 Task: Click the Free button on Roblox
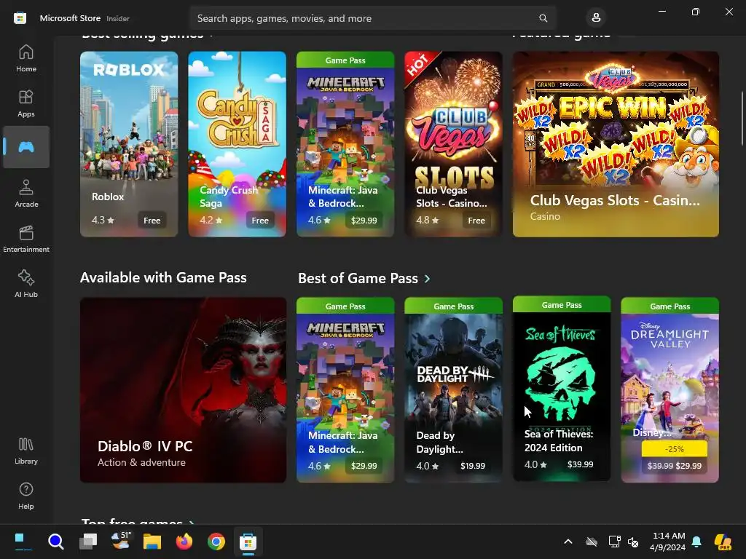152,220
